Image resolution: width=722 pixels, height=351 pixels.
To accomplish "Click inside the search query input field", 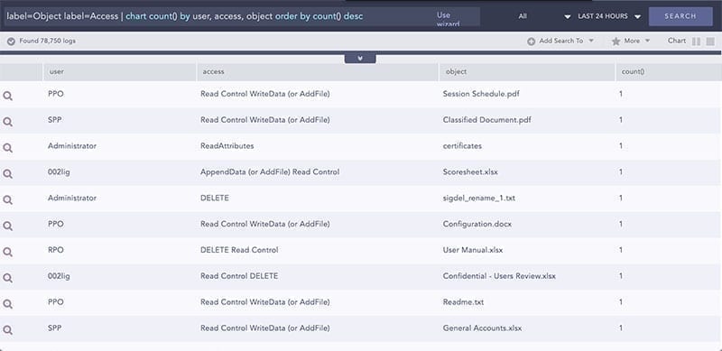I will (x=217, y=16).
